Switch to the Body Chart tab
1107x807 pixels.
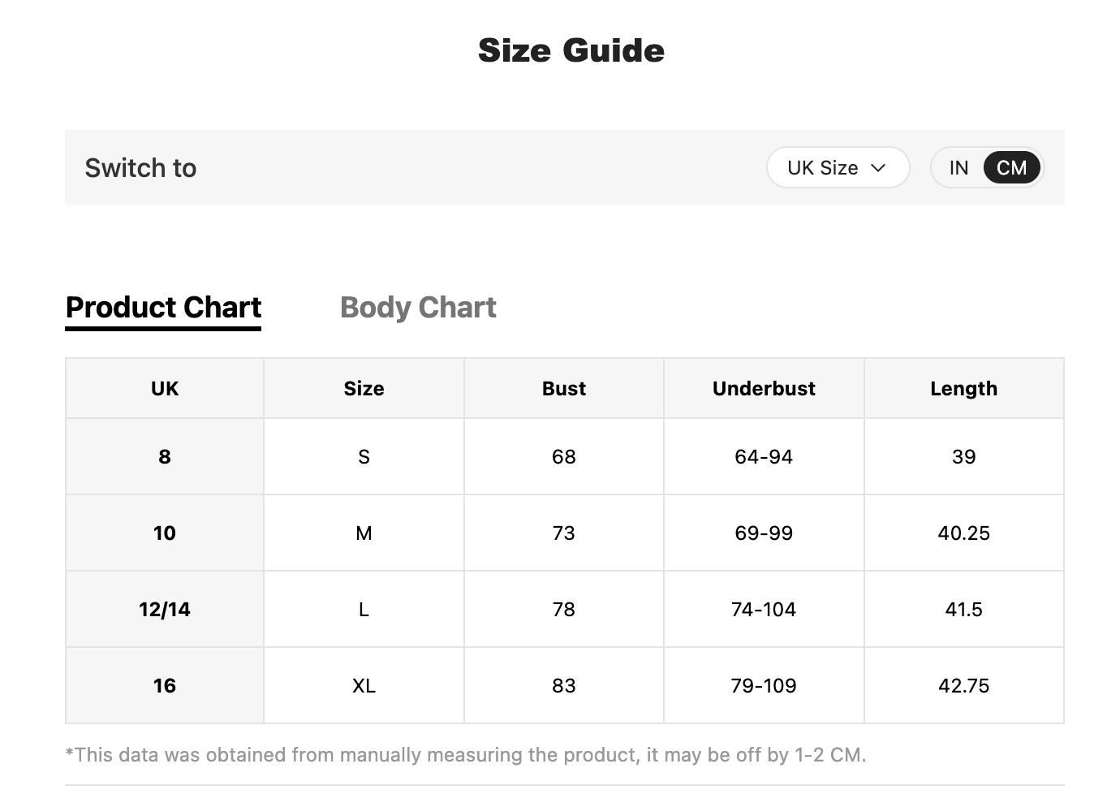point(418,308)
